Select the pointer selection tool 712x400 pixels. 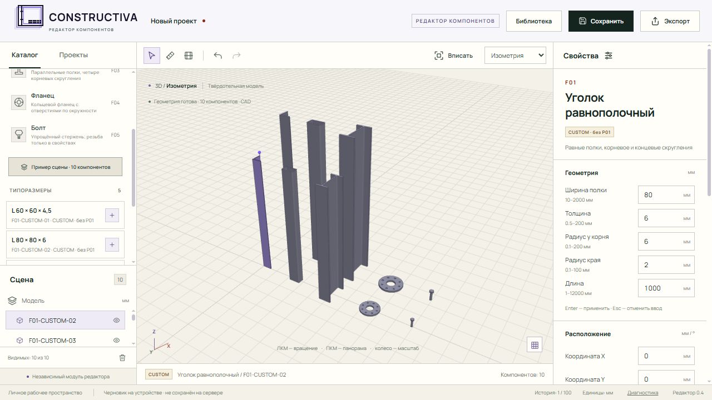152,56
